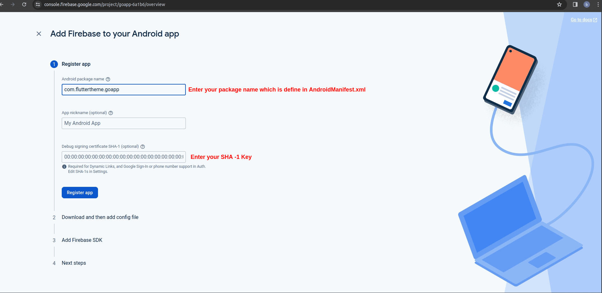Open the Chrome profile avatar

587,4
